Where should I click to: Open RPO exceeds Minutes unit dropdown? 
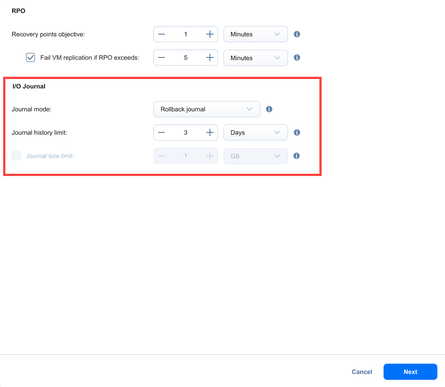point(255,57)
